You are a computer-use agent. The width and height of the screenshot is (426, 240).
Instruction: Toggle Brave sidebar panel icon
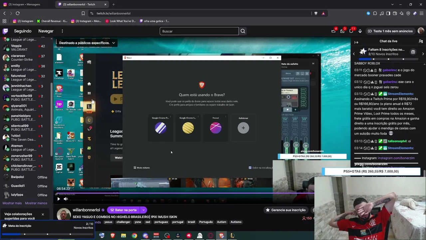(388, 13)
